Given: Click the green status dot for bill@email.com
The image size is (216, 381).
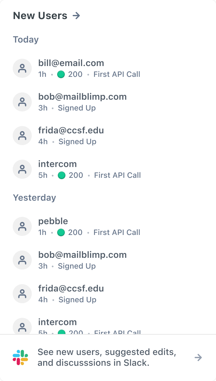Looking at the screenshot, I should (61, 74).
